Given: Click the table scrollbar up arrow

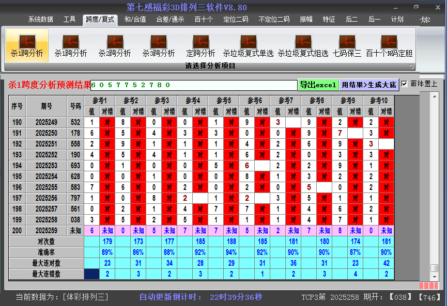Looking at the screenshot, I should click(x=435, y=97).
